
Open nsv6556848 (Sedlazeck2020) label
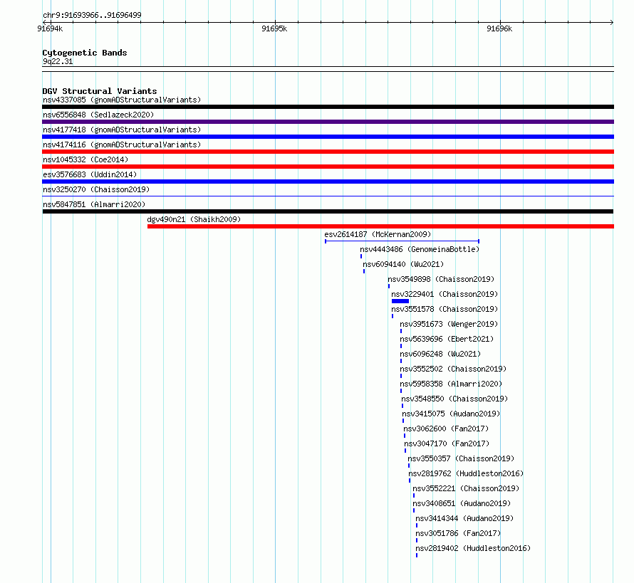(98, 115)
